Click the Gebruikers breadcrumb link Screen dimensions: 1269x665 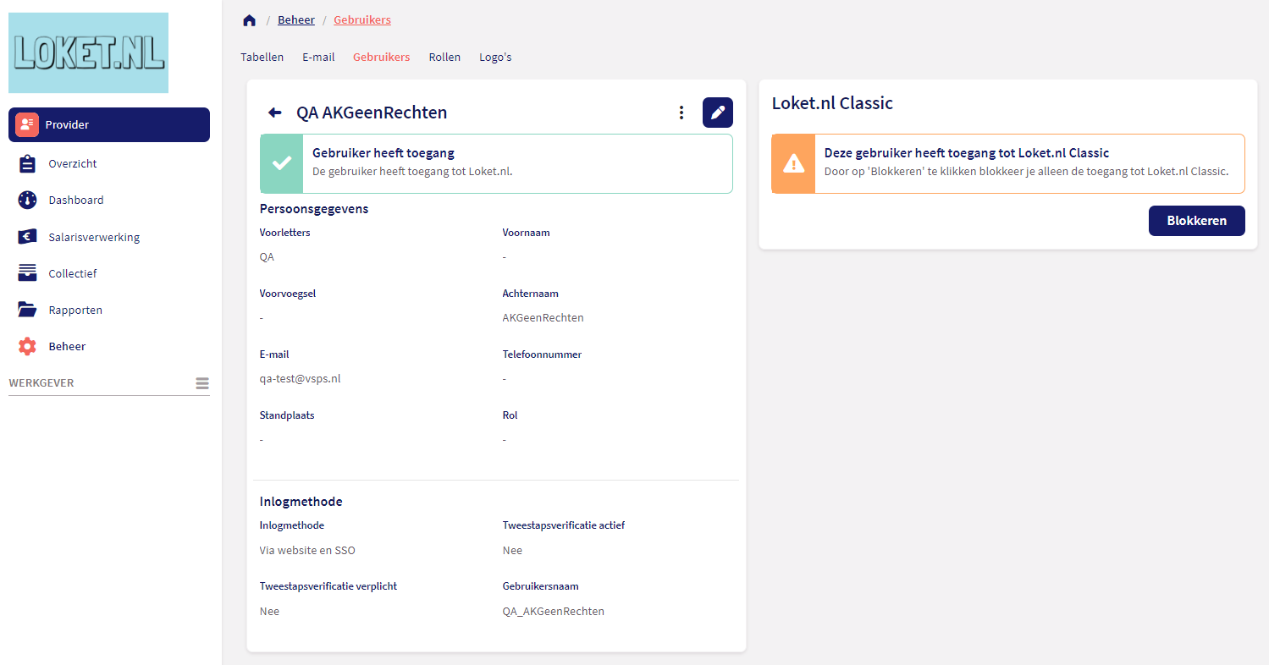pos(362,20)
